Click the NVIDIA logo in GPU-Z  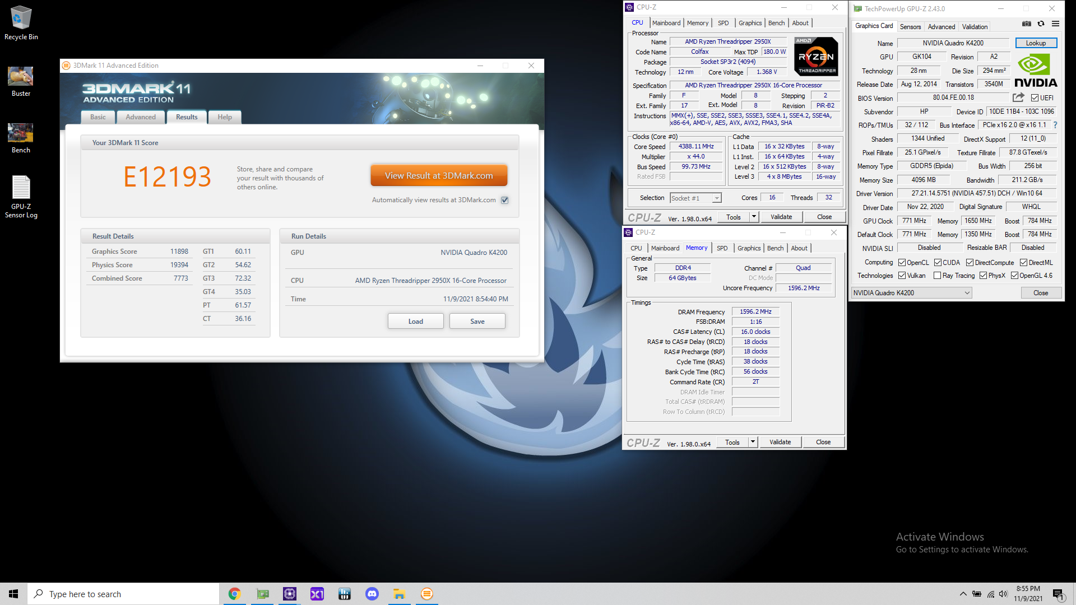[x=1036, y=71]
